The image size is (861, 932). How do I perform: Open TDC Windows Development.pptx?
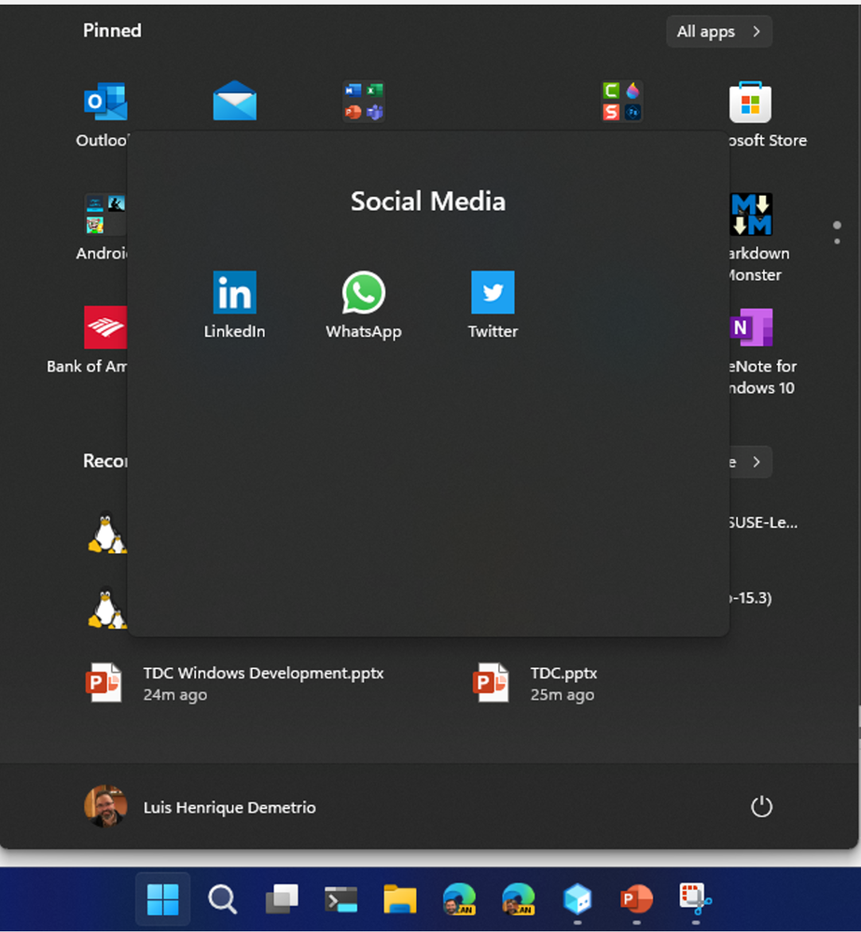(235, 683)
